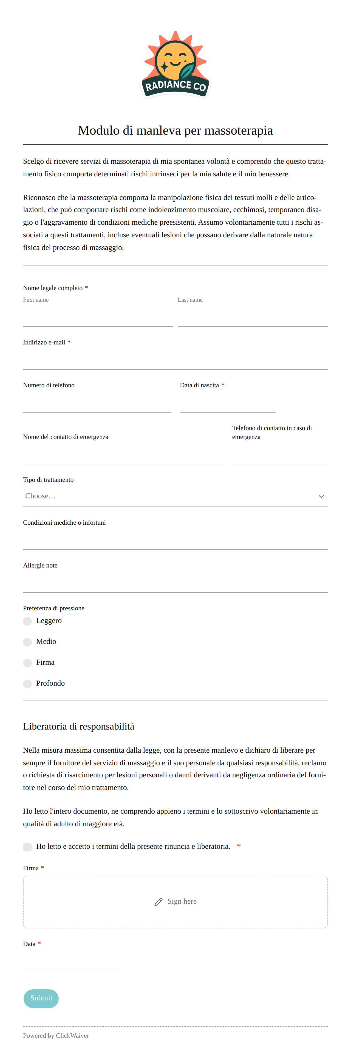Select the Profondo pressure option
The height and width of the screenshot is (1063, 351).
click(27, 684)
